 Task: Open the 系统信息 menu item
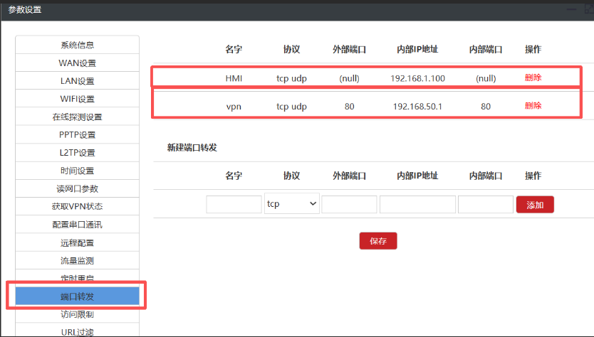click(x=77, y=45)
